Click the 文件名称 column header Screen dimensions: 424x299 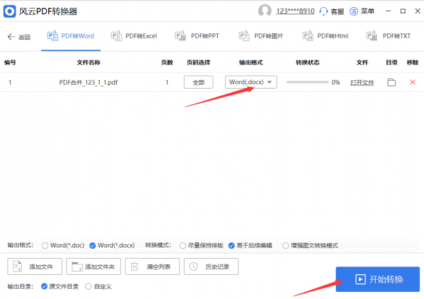point(89,63)
